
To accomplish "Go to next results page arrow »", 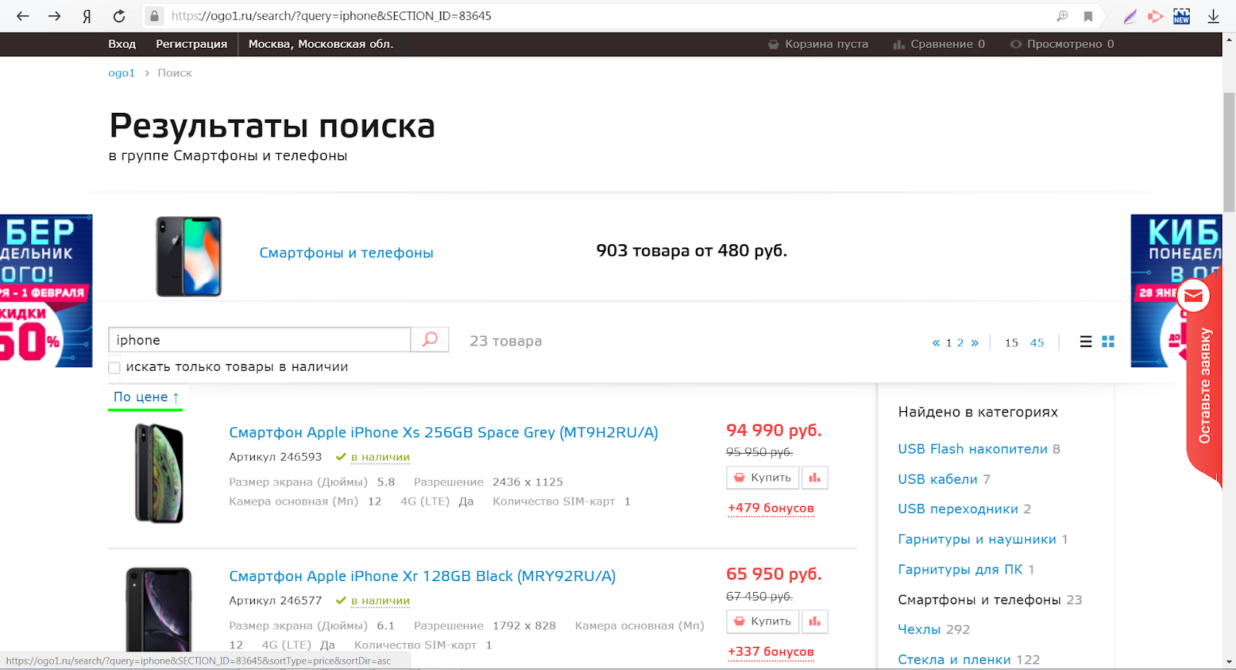I will [975, 343].
